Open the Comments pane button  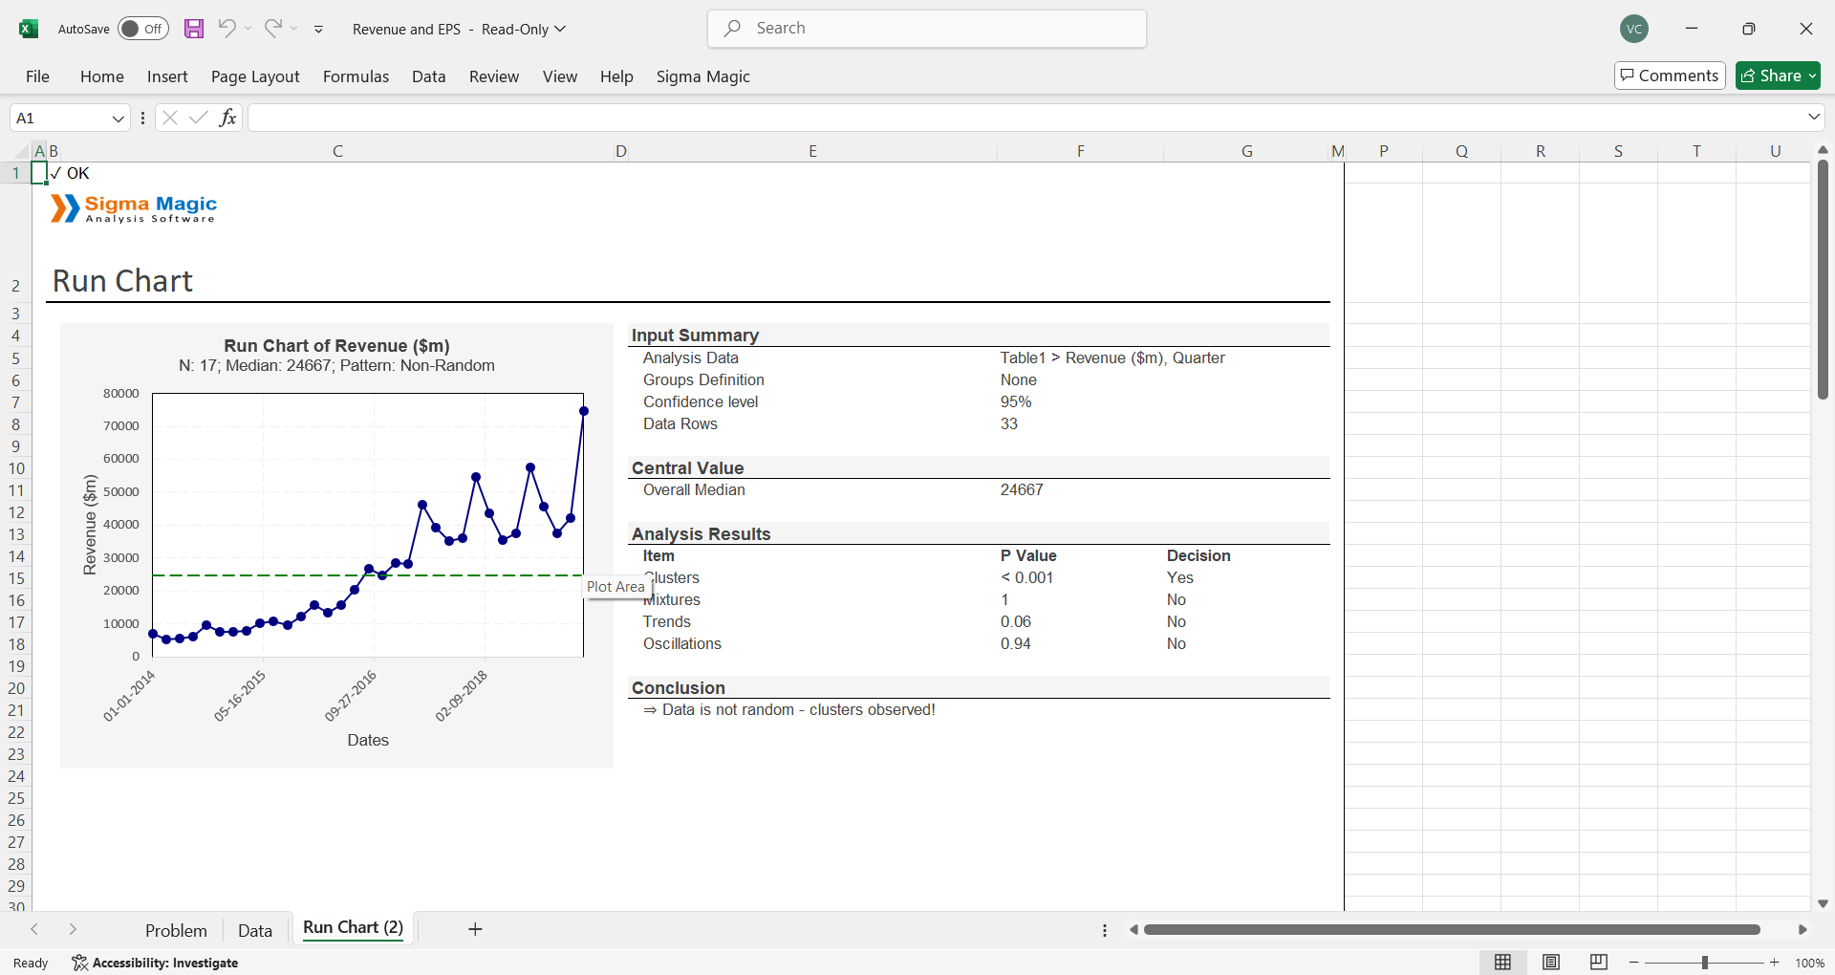click(x=1670, y=76)
